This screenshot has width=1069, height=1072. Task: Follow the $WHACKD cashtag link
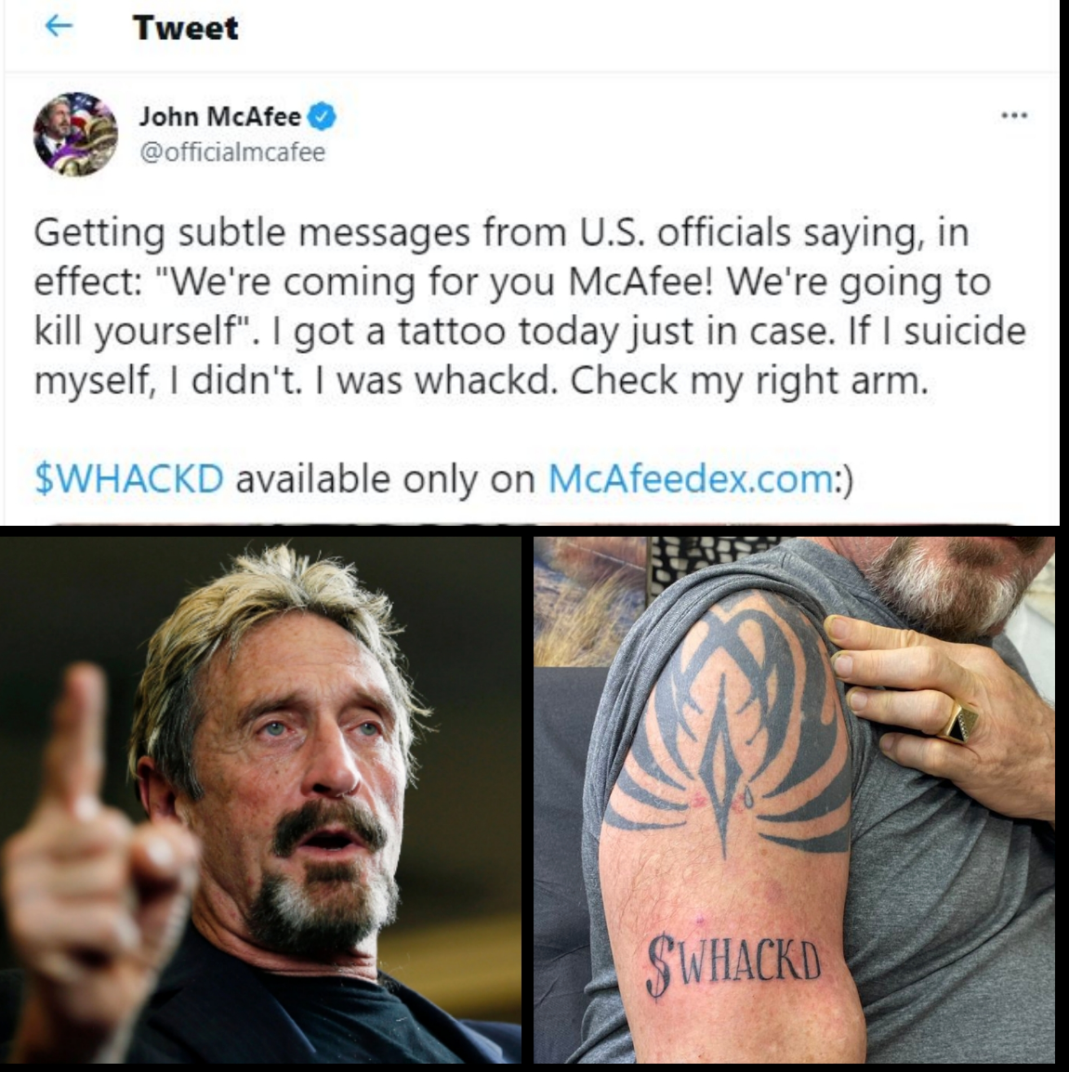pyautogui.click(x=128, y=478)
